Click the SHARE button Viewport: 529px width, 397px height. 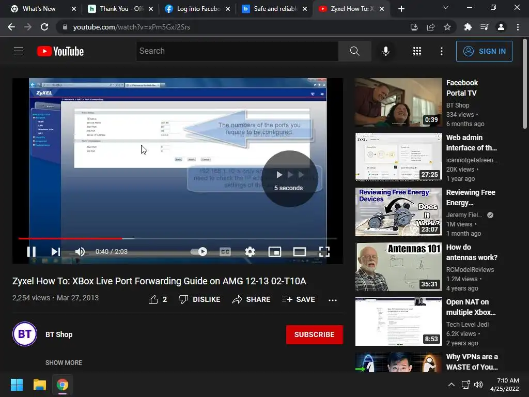pos(252,299)
